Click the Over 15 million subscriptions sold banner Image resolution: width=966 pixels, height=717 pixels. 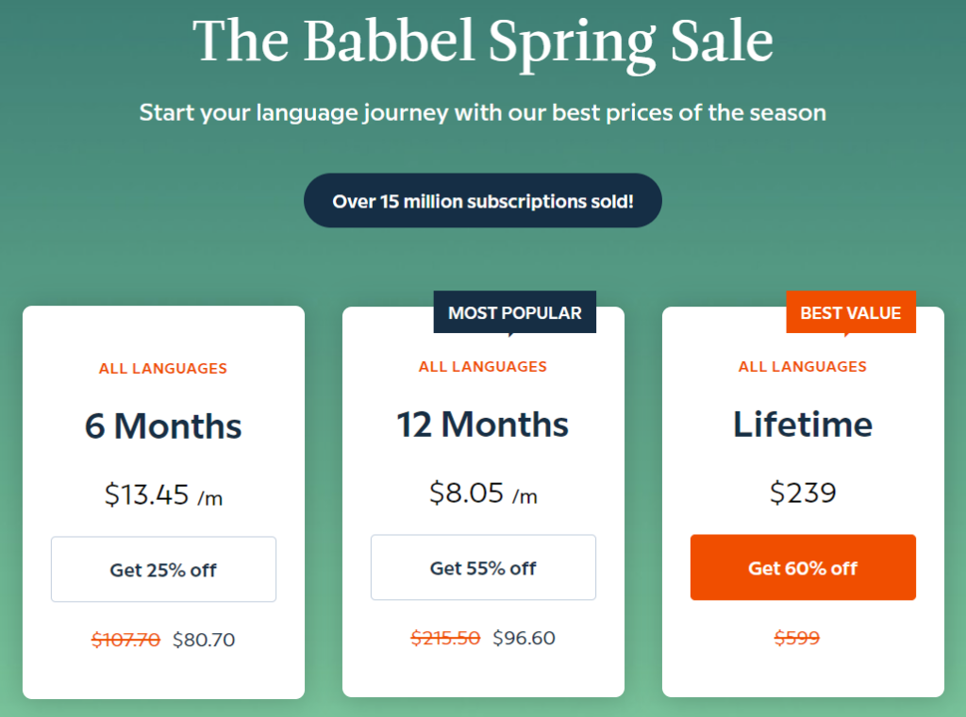point(482,200)
